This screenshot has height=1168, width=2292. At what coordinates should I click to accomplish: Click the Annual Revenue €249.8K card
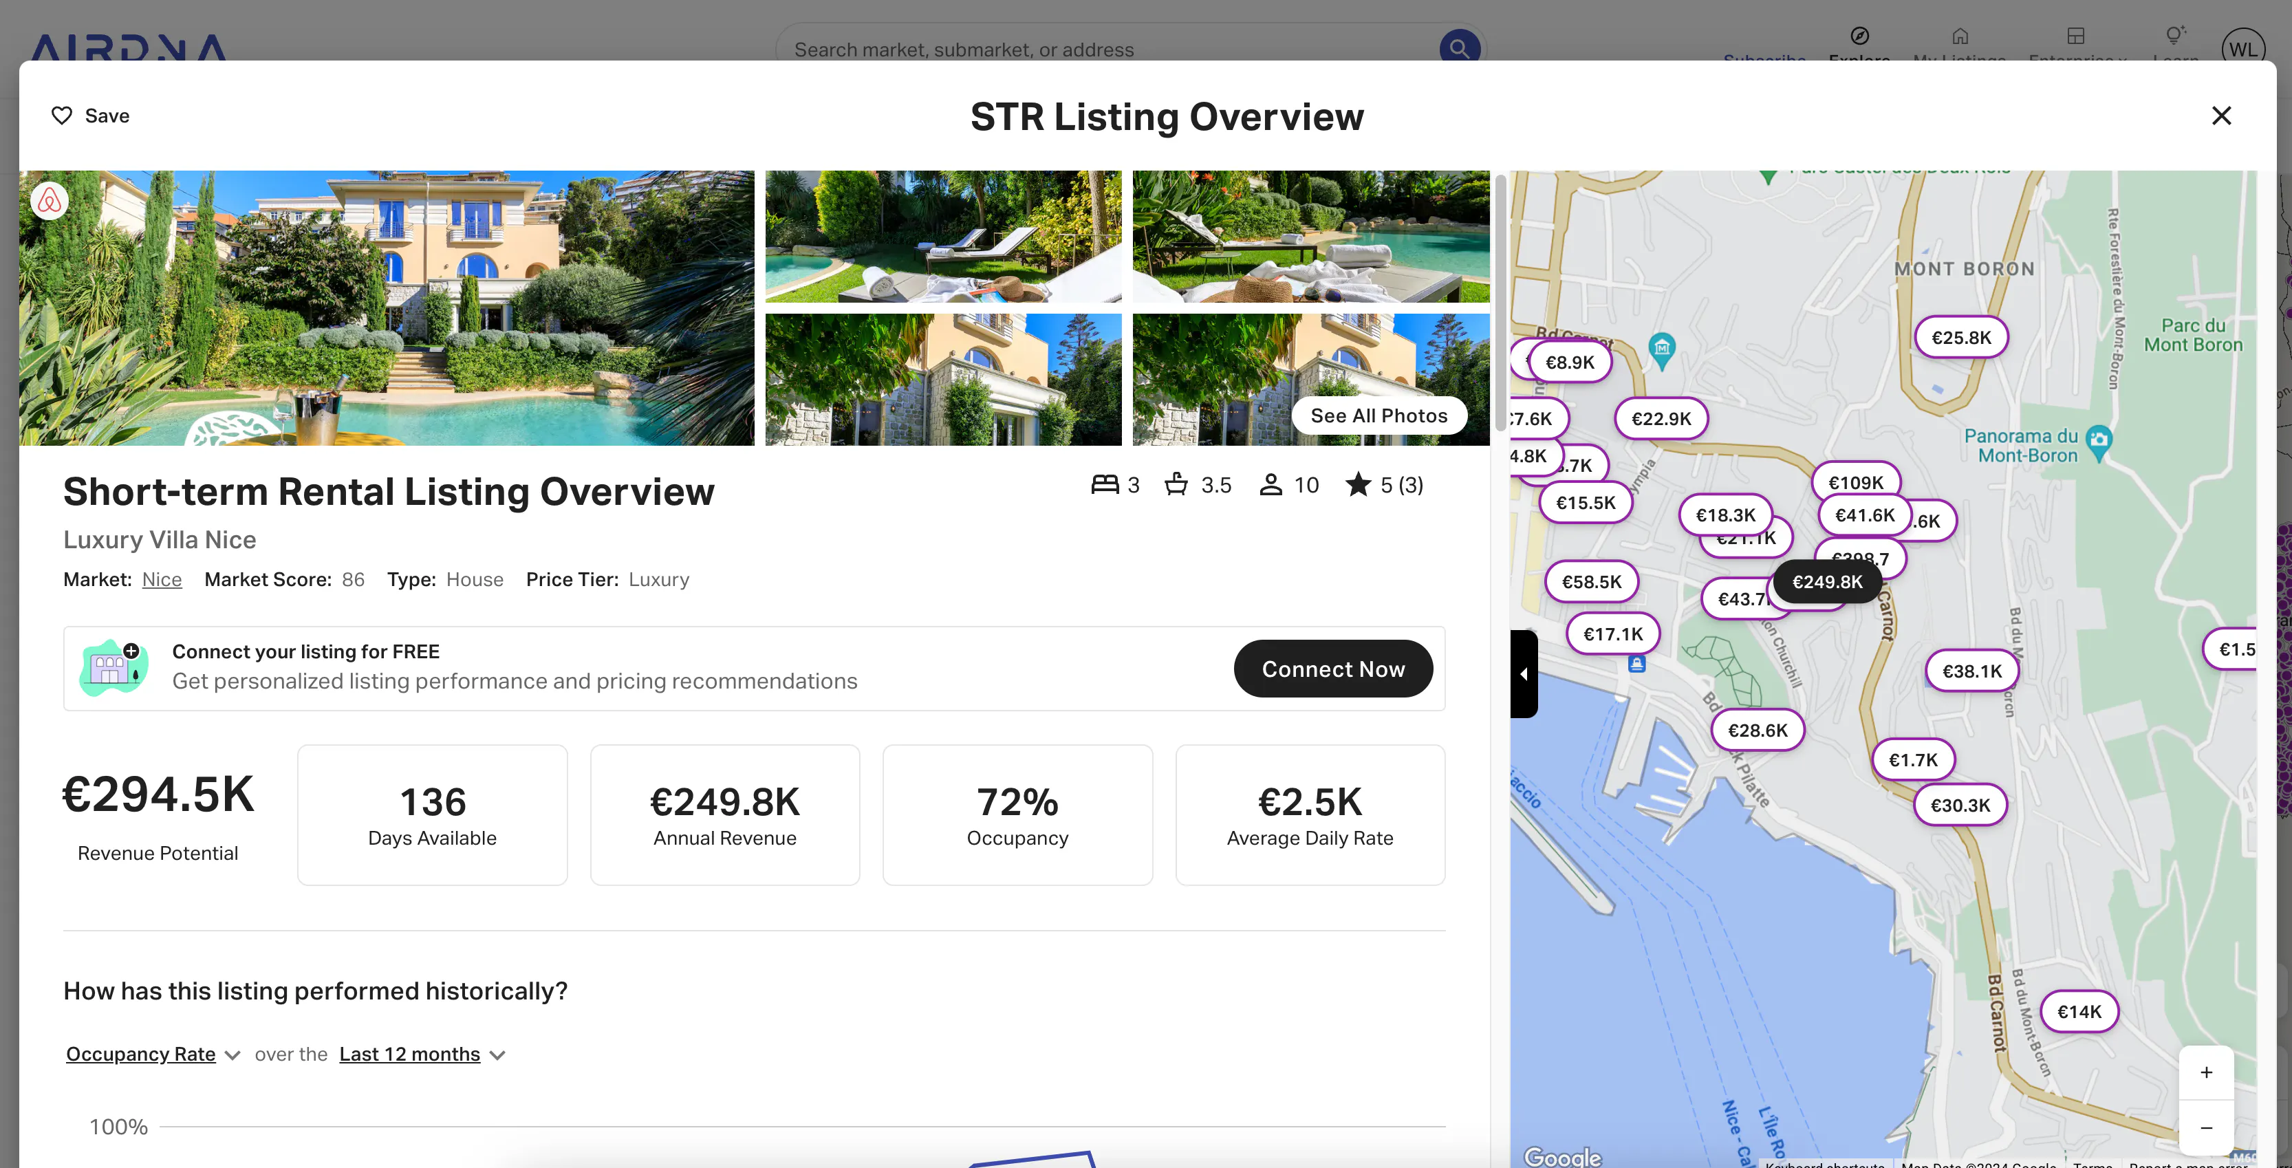pos(724,815)
